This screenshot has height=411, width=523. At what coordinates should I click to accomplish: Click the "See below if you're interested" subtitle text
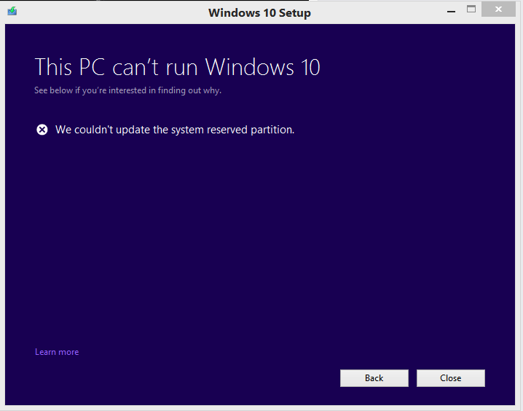coord(127,90)
